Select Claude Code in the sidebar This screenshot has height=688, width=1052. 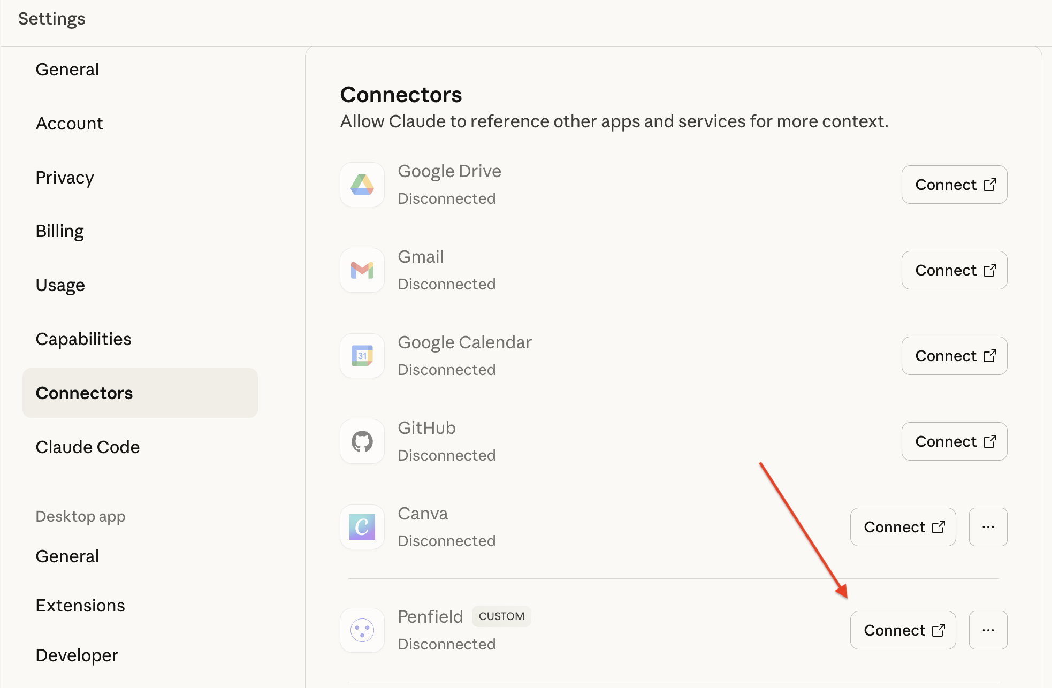[88, 447]
